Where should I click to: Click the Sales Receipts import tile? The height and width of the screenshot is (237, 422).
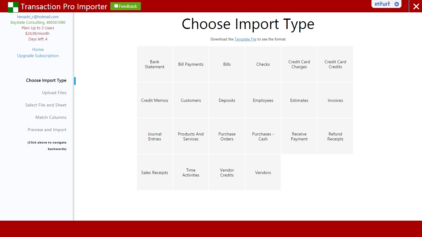coord(154,173)
